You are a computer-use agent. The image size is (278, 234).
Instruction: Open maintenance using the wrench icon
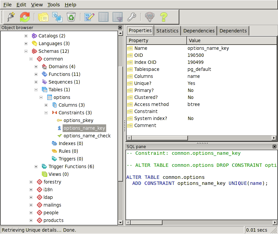131,17
